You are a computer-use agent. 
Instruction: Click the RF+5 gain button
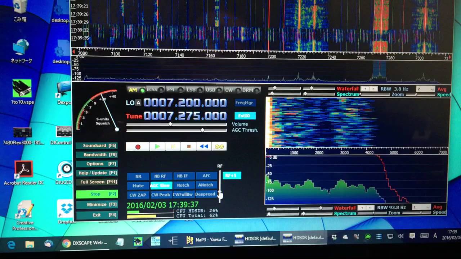232,176
